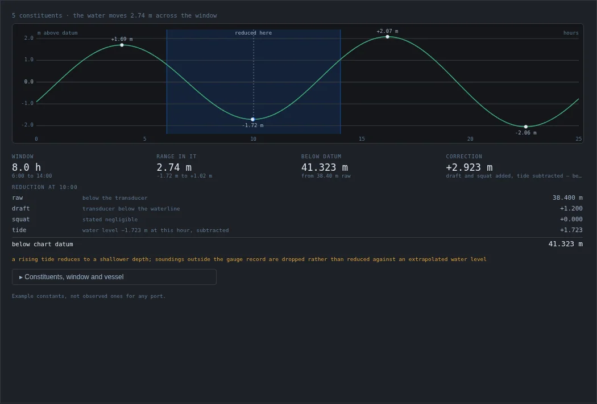Click the "below the transducer" description
The image size is (597, 404).
point(115,198)
